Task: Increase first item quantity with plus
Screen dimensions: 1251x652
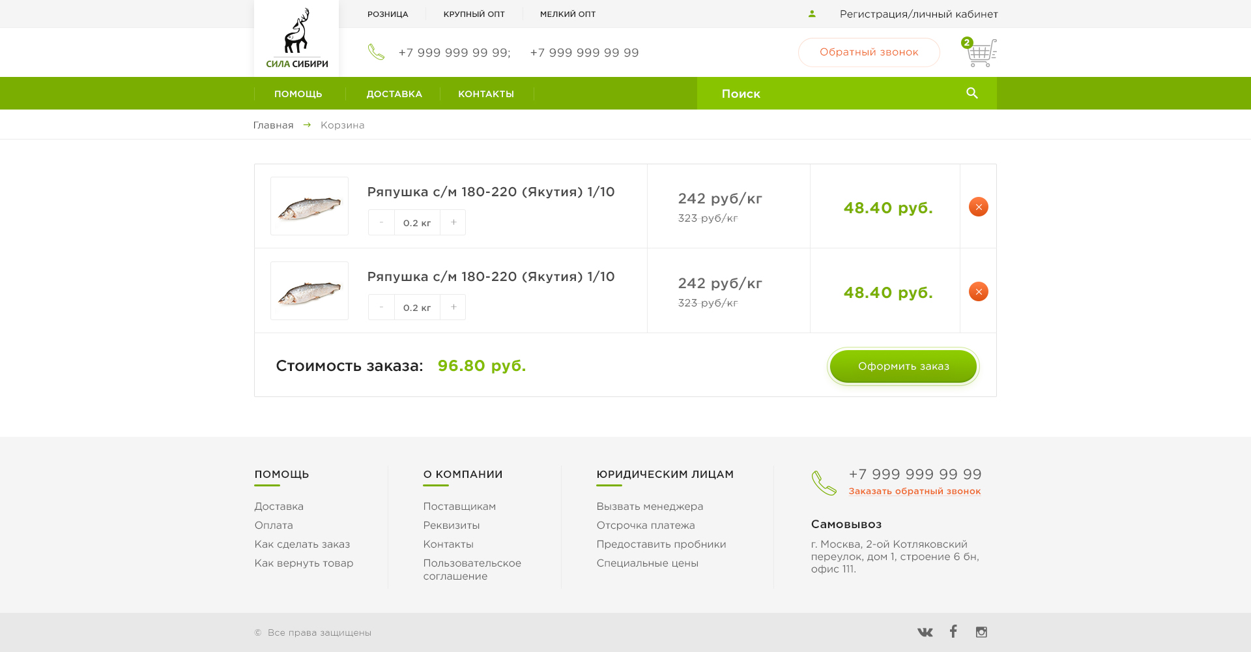Action: pos(453,222)
